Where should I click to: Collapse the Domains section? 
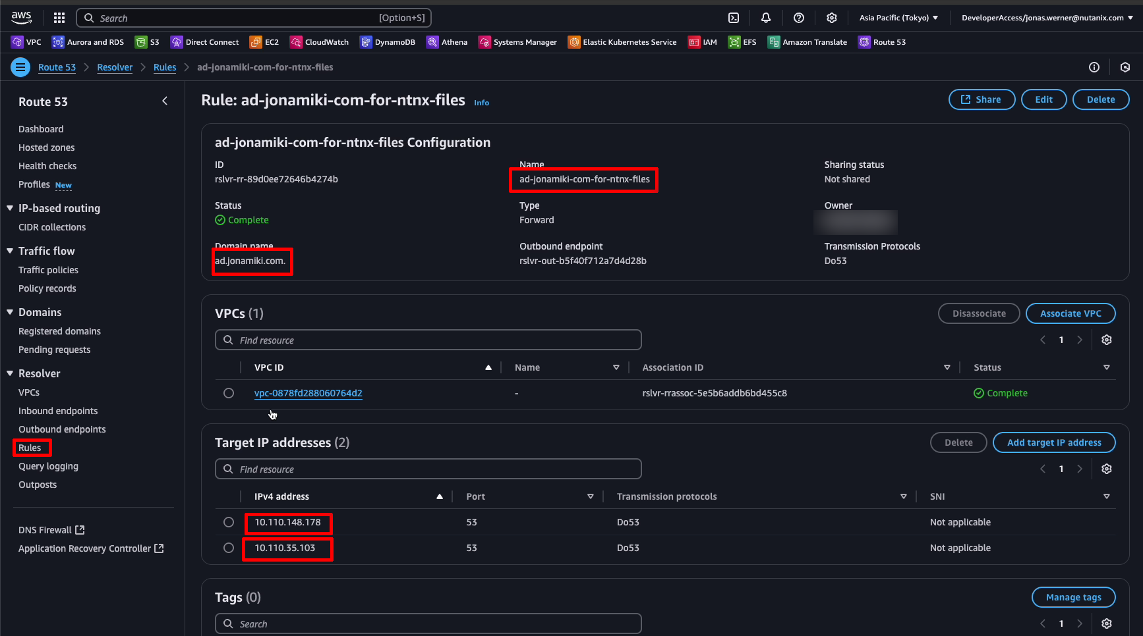point(10,312)
